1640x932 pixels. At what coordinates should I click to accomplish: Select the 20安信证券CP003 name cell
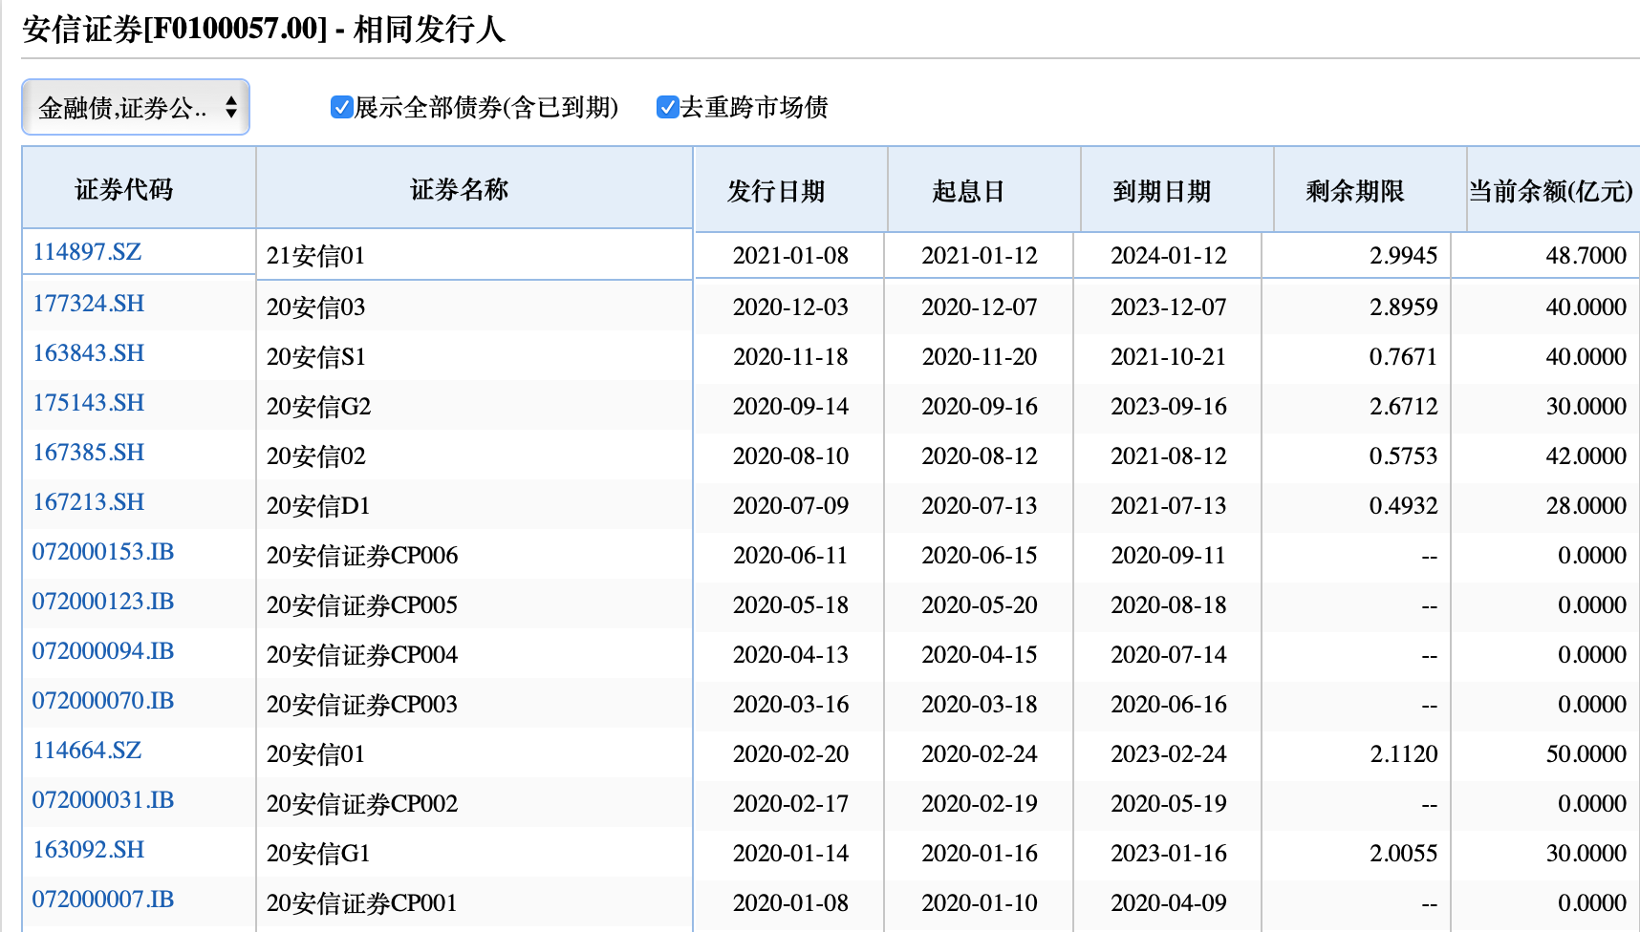tap(474, 704)
